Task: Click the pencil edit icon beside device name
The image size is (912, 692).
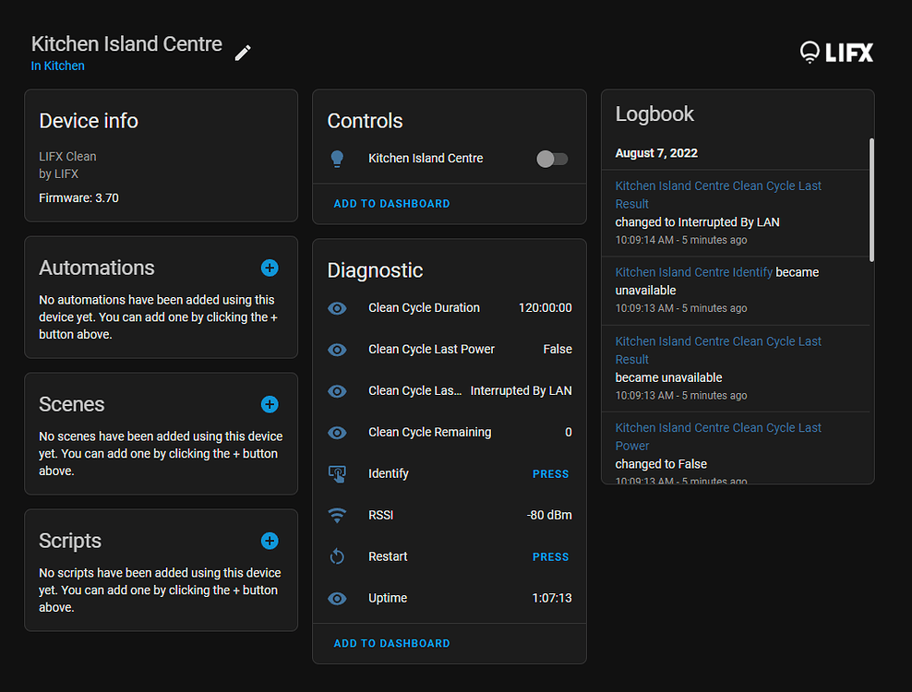Action: click(x=243, y=53)
